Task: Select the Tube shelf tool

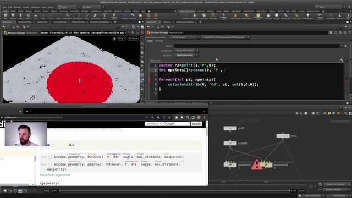Action: pos(21,16)
